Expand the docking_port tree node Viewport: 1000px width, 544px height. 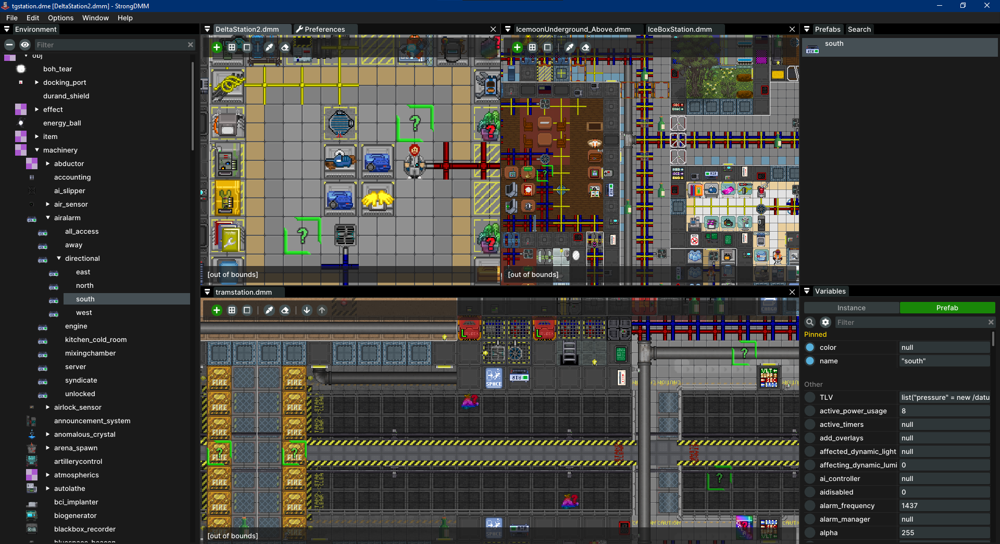tap(36, 82)
